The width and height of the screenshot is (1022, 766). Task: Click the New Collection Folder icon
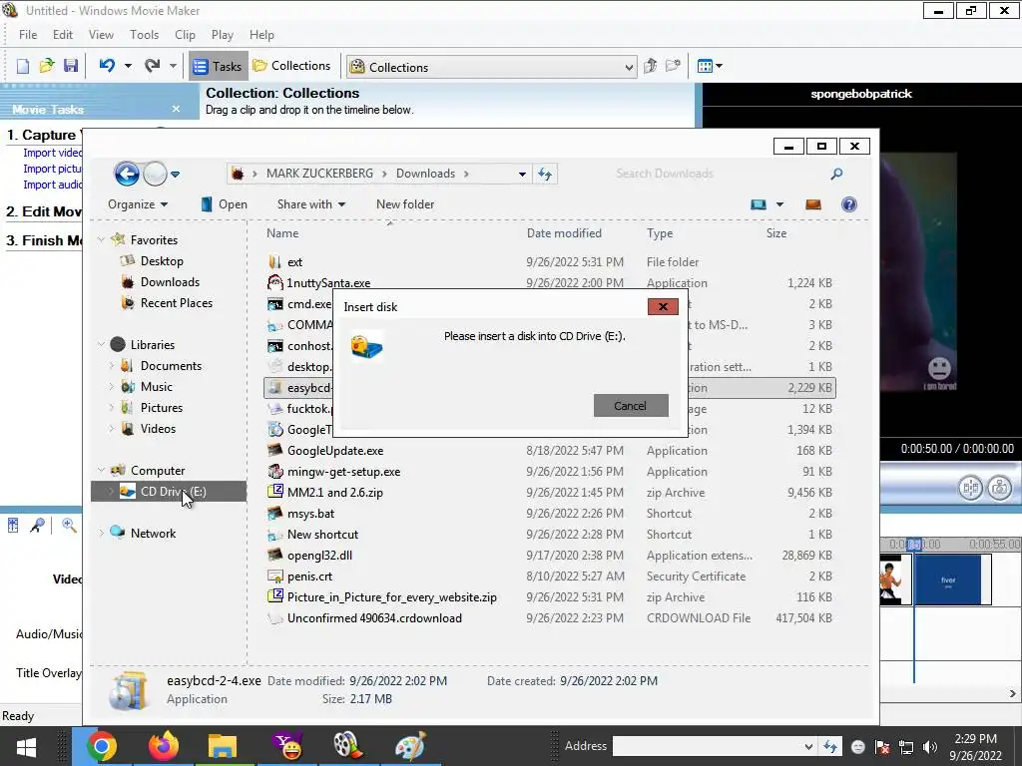[673, 66]
